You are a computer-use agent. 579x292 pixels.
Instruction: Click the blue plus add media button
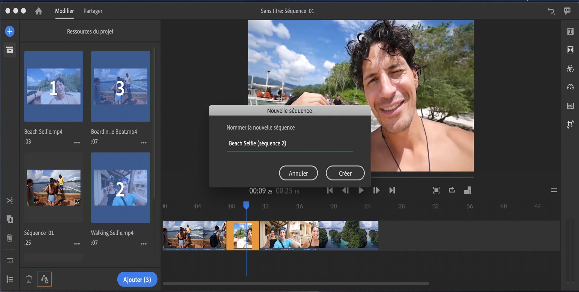[10, 31]
